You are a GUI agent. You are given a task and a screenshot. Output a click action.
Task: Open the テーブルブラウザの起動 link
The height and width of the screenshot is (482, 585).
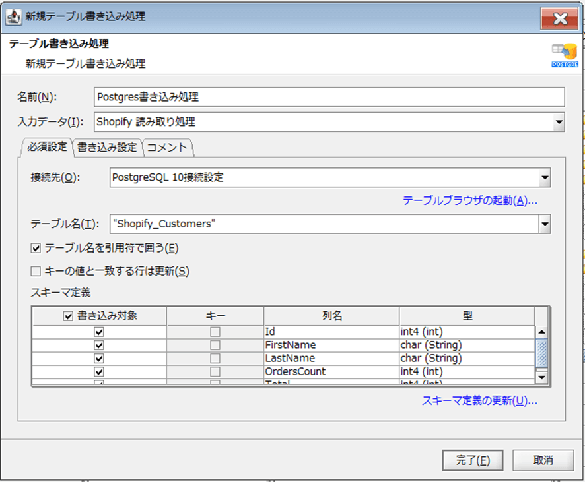click(x=469, y=200)
